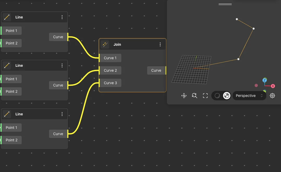Click the Join node icon
The image size is (281, 172).
coord(105,44)
